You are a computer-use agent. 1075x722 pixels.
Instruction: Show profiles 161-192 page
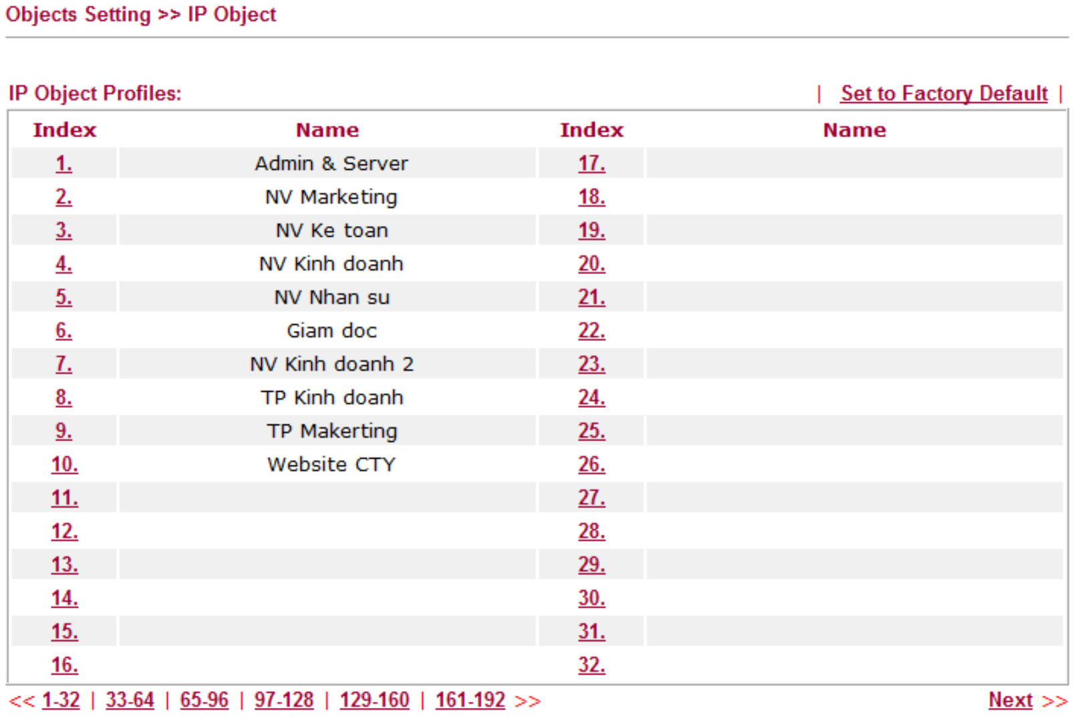click(x=470, y=700)
